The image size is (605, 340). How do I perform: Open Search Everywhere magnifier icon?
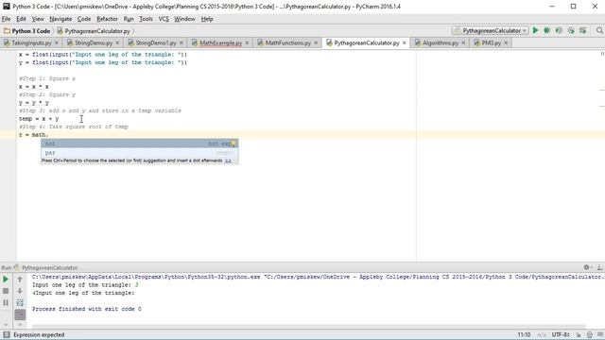tap(599, 30)
